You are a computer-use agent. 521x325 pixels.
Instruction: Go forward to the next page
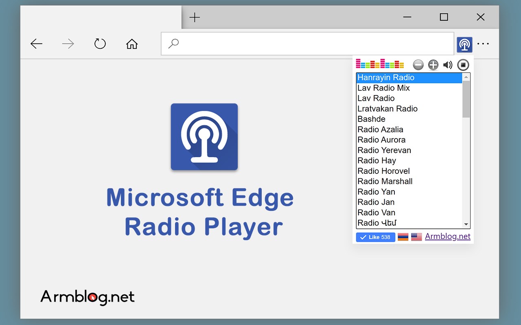point(68,44)
